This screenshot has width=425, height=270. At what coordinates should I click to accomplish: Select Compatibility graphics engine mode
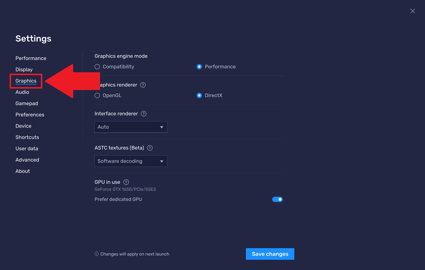pyautogui.click(x=97, y=67)
